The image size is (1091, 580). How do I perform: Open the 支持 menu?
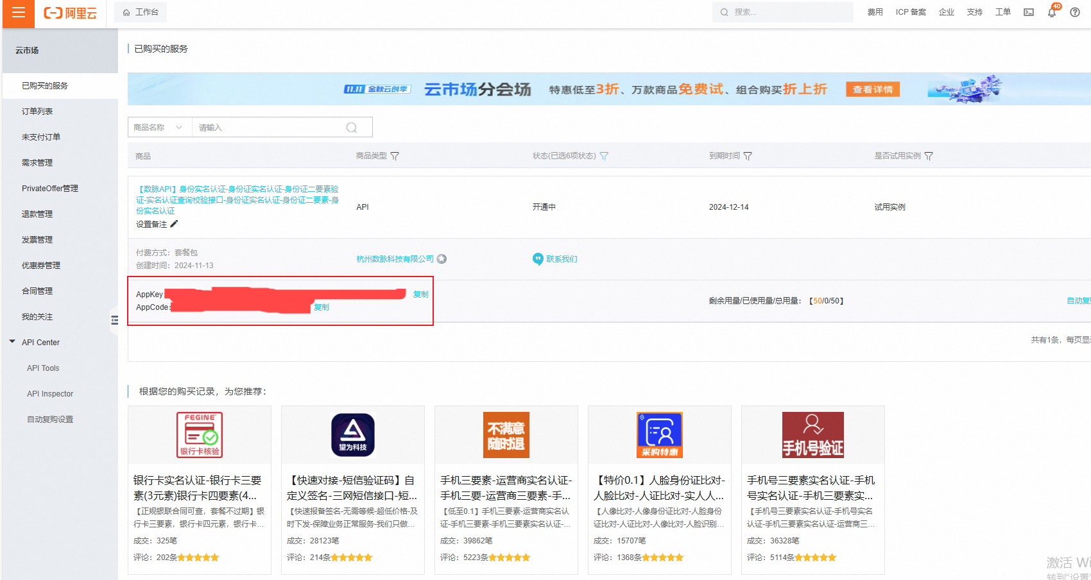click(x=975, y=12)
